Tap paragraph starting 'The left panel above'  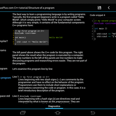pos(50,58)
